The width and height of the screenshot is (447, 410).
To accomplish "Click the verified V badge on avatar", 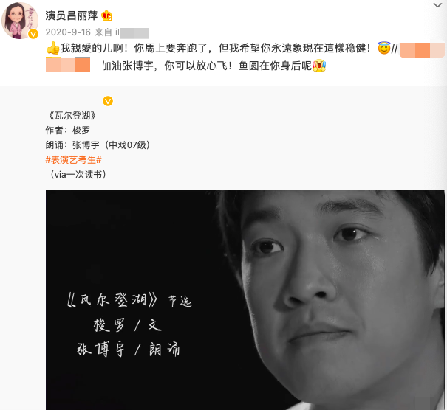I will click(33, 34).
